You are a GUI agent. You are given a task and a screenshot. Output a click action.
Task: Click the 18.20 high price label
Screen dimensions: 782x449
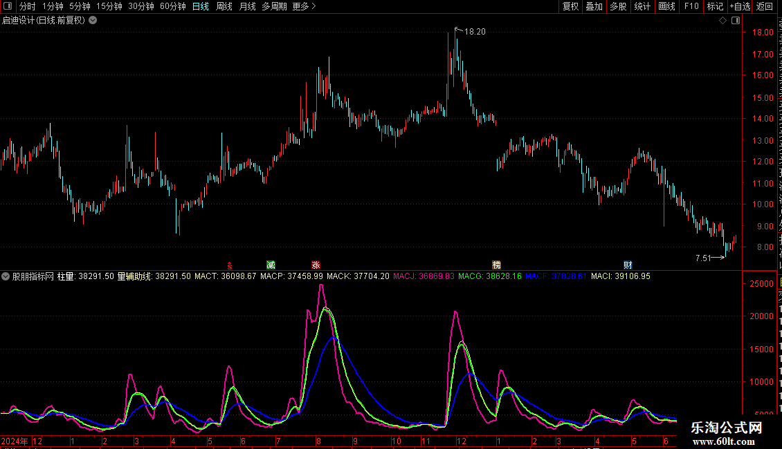(475, 32)
